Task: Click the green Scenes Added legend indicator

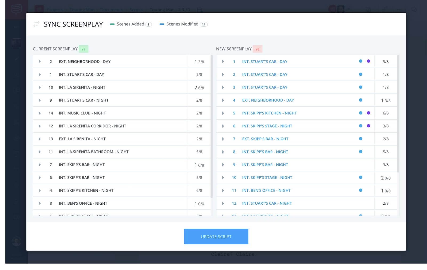Action: 112,24
